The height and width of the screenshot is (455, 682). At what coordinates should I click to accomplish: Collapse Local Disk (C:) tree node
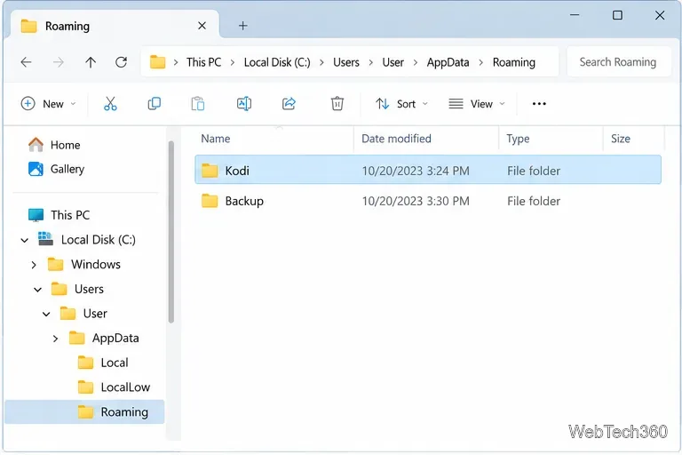25,240
